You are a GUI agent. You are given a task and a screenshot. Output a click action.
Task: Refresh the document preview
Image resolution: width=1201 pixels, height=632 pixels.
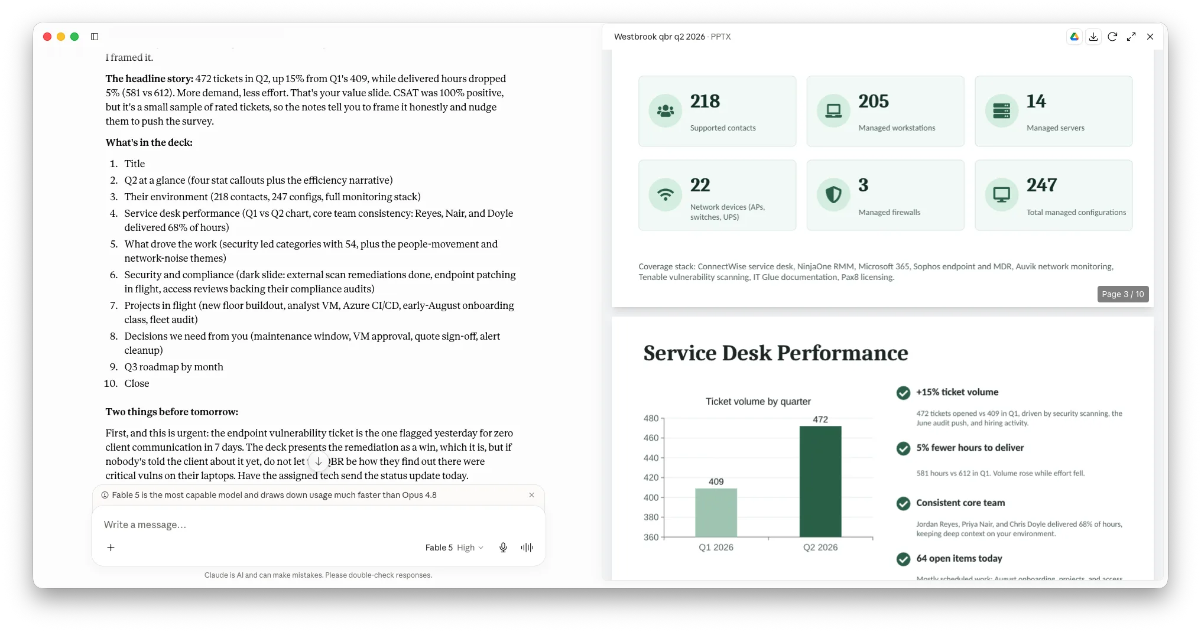1112,37
